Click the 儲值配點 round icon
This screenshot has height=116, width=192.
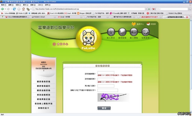click(x=122, y=32)
